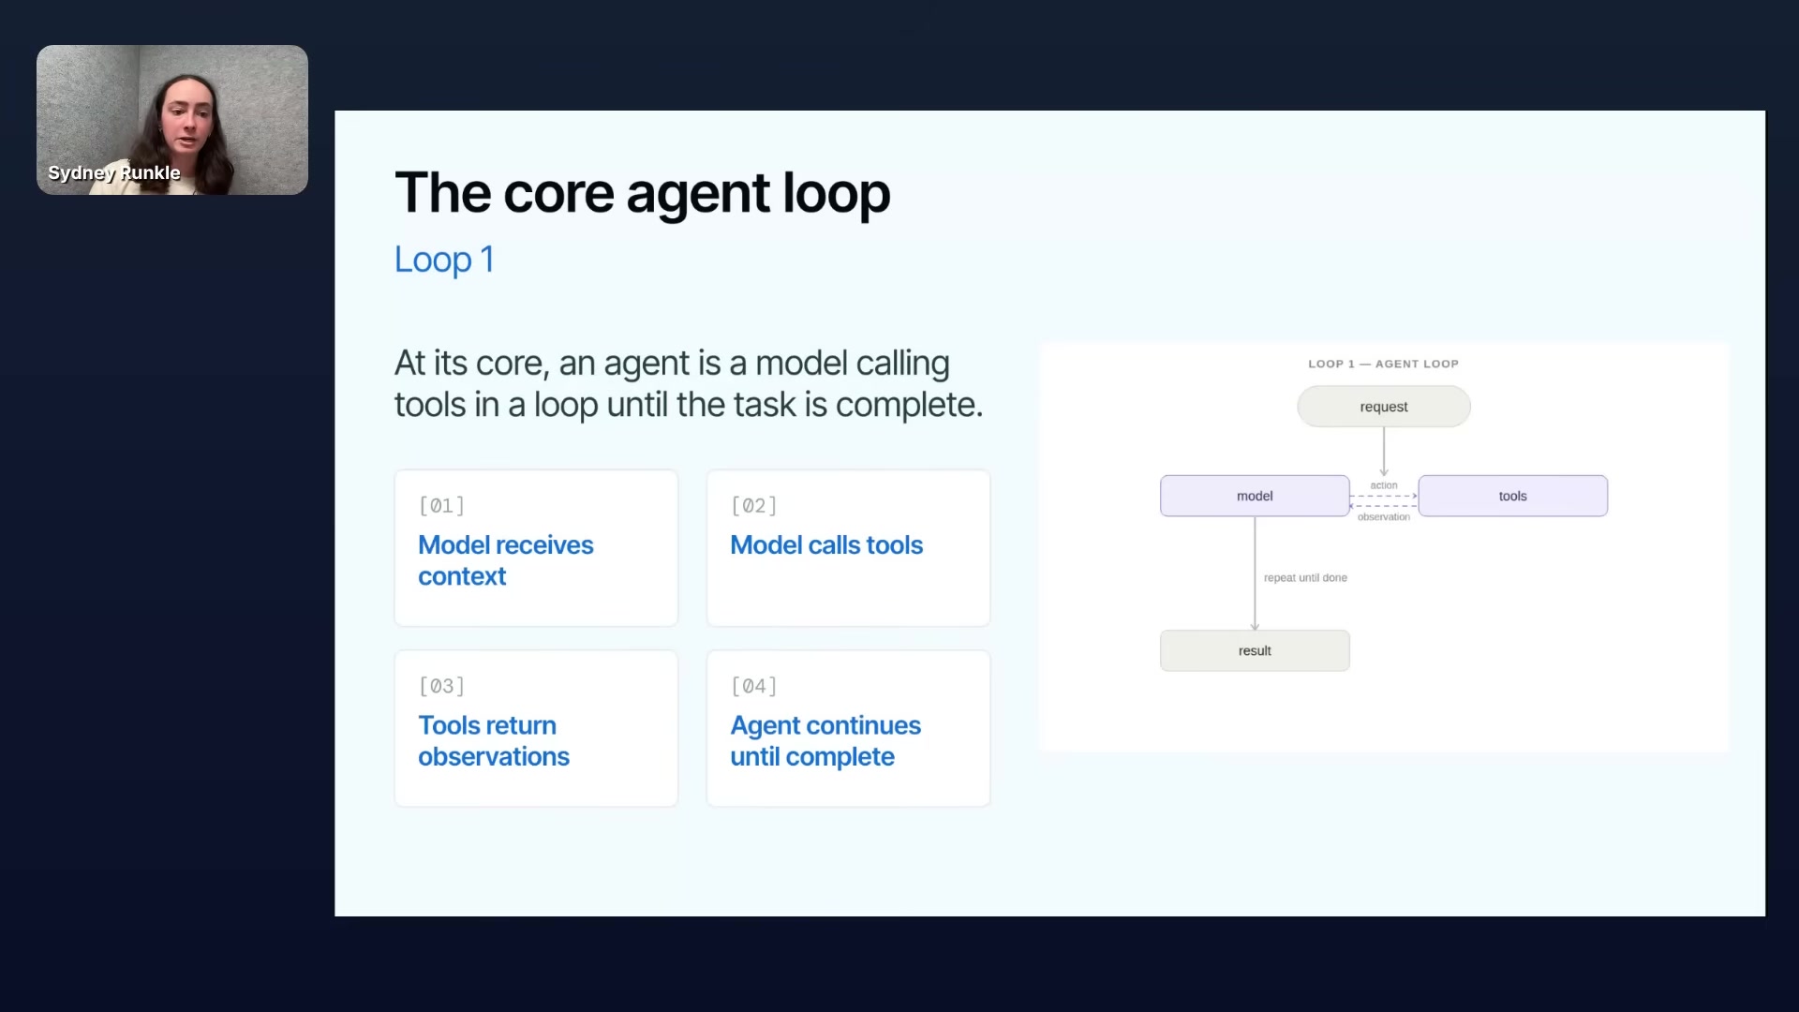Click the 'model' node in the diagram
1799x1012 pixels.
1255,496
